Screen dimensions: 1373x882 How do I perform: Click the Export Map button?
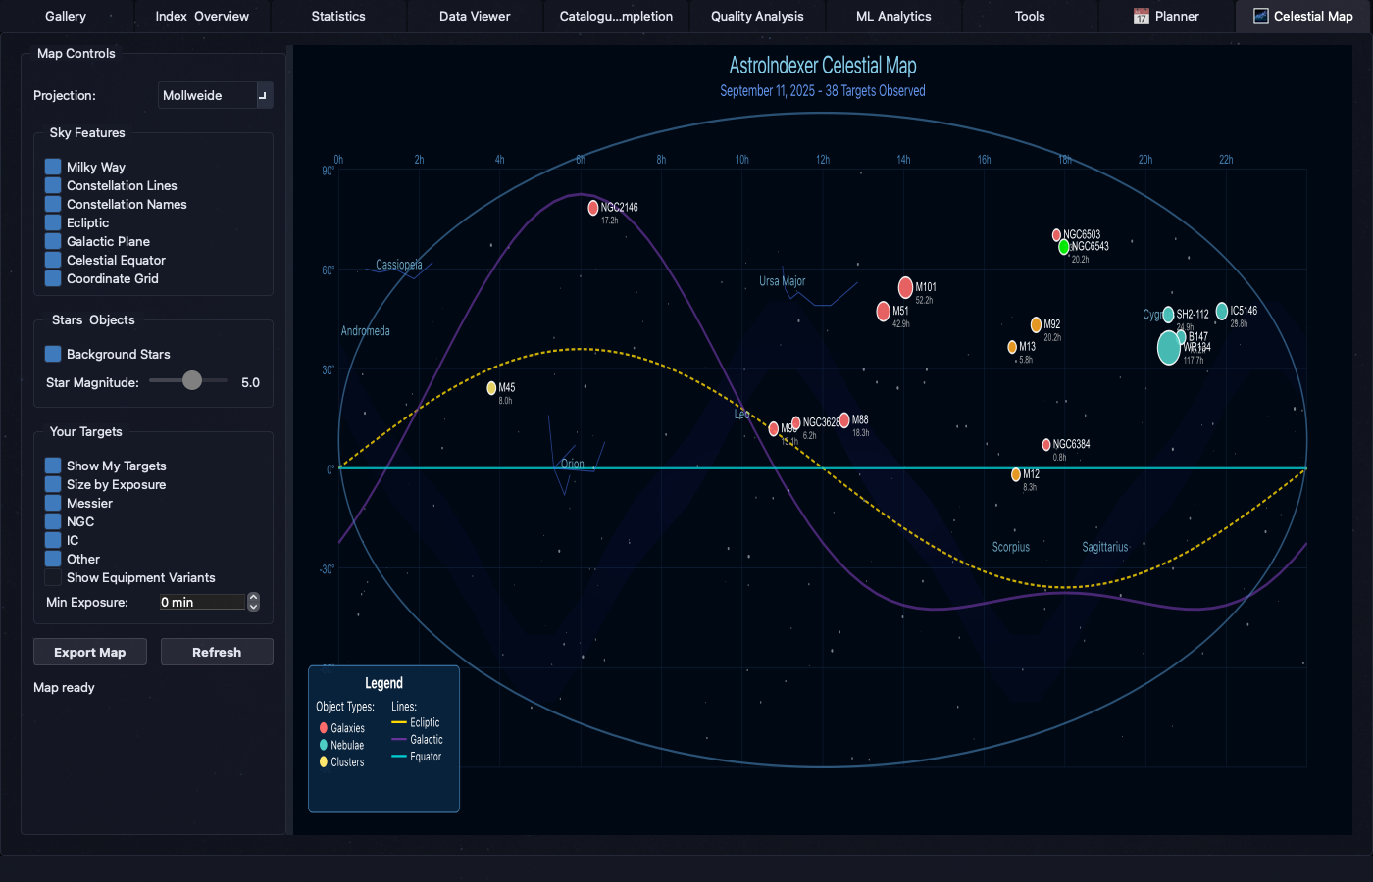coord(90,652)
